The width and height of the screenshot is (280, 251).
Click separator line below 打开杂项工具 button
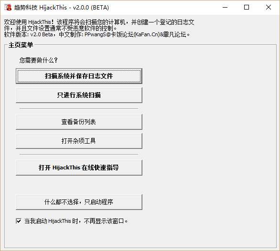pos(79,154)
